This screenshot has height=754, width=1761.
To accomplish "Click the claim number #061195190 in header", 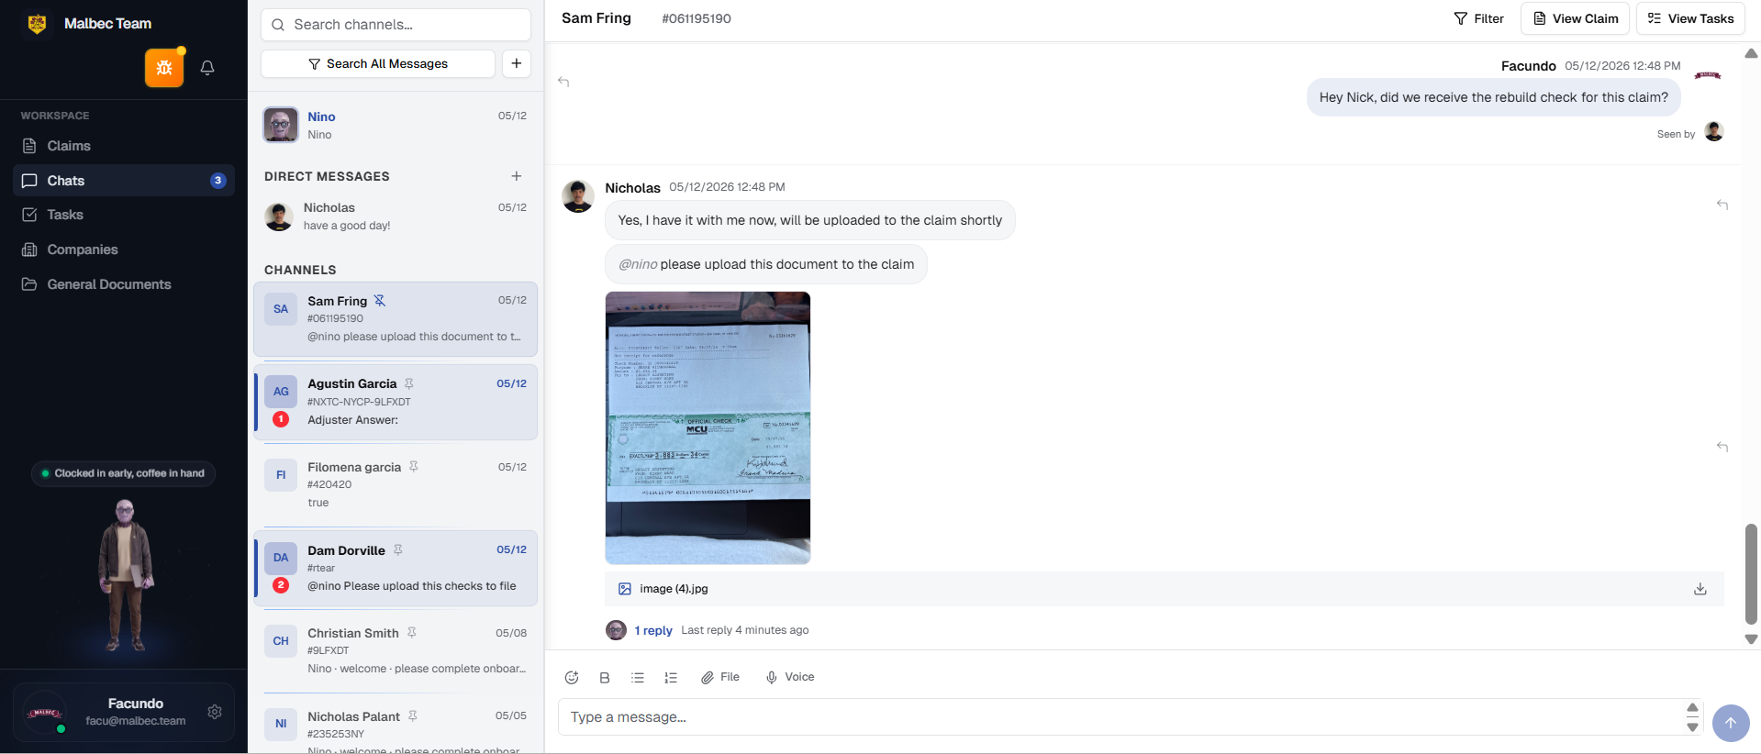I will tap(697, 18).
